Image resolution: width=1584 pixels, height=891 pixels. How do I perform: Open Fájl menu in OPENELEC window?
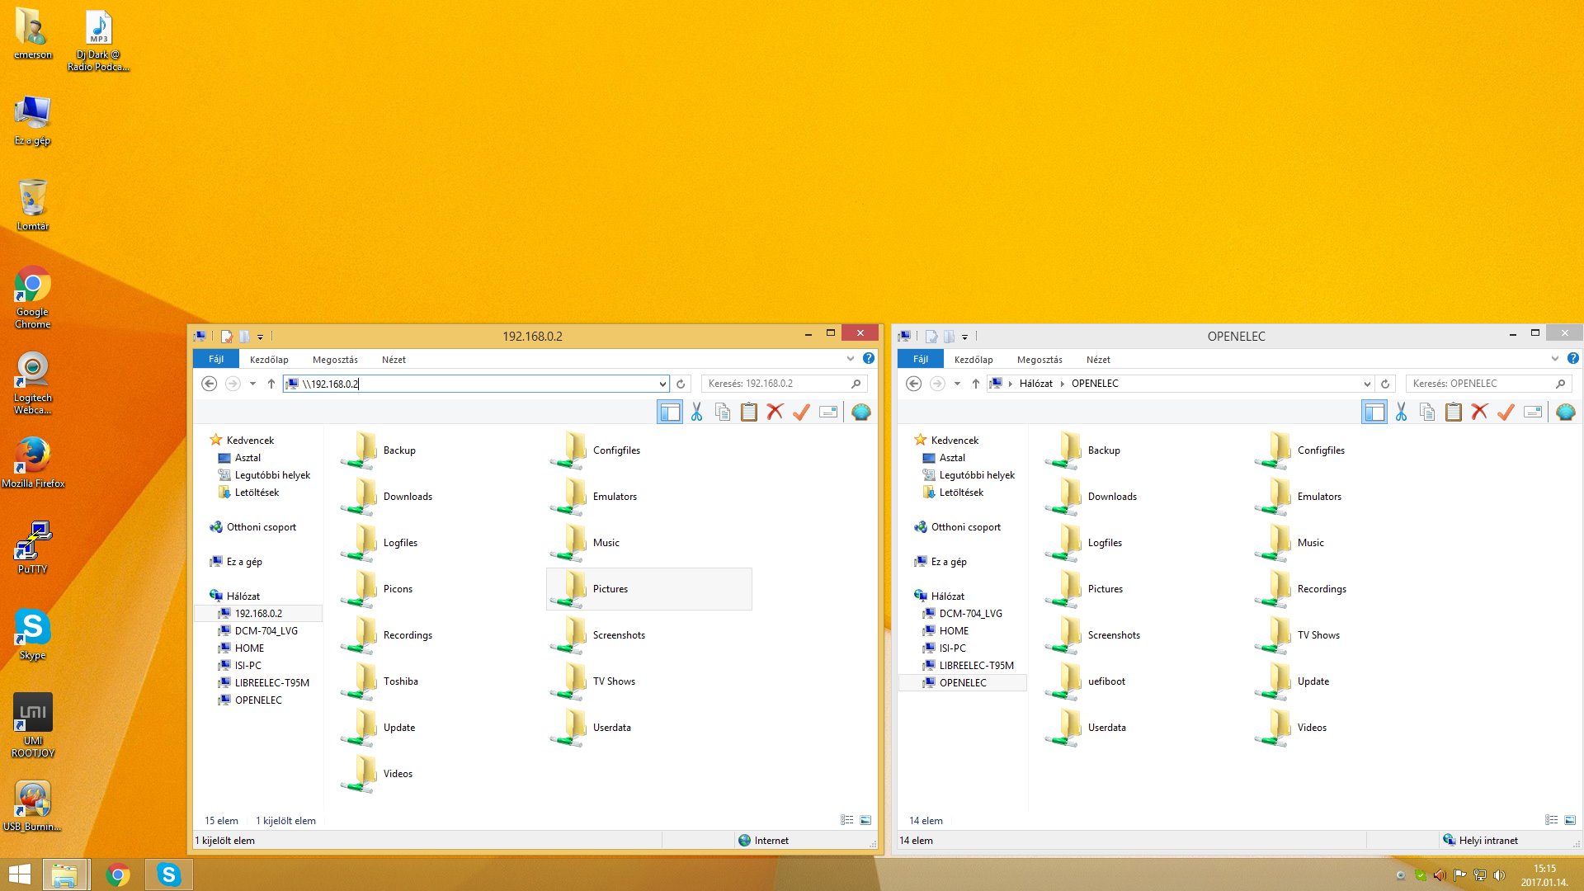coord(921,360)
